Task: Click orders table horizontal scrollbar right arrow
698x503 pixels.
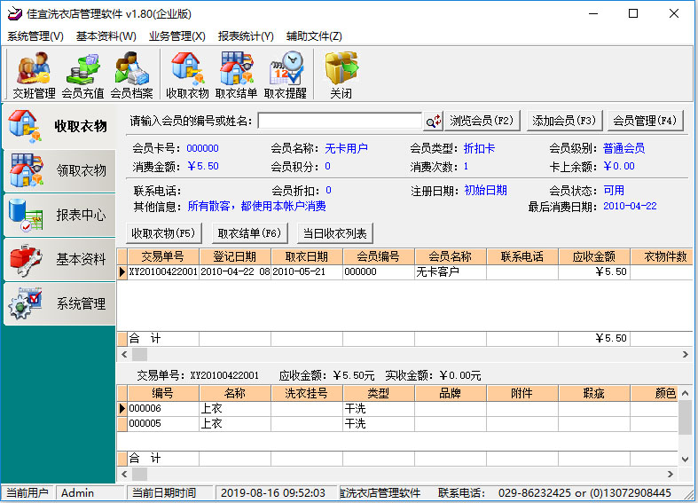Action: tap(685, 355)
